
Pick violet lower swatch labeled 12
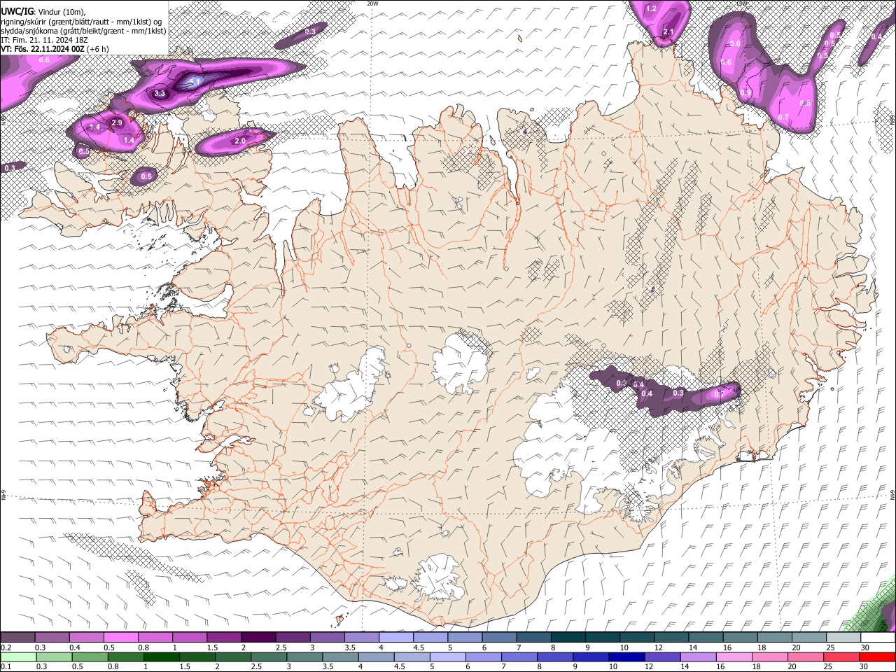tap(662, 657)
